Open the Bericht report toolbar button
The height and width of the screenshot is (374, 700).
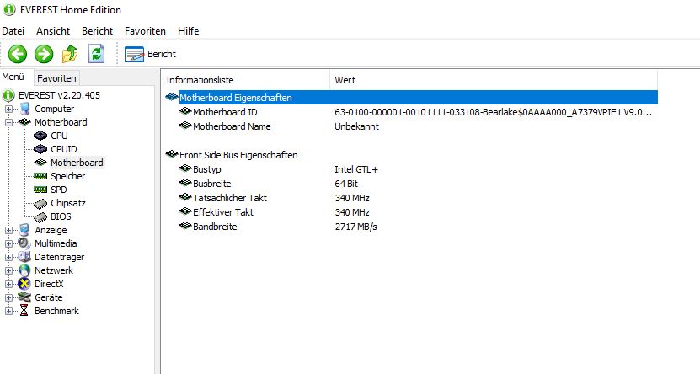[150, 54]
